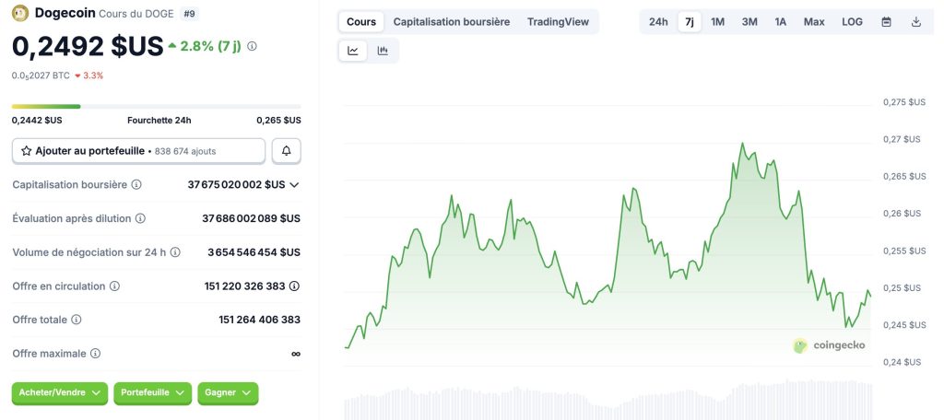Click info icon beside Offre totale
Screen dimensions: 944x420
pos(77,320)
